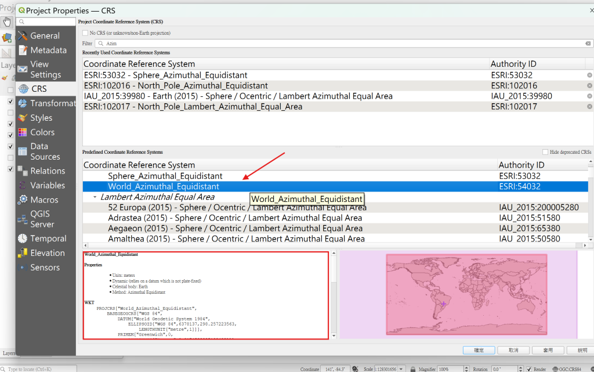The width and height of the screenshot is (594, 372).
Task: Go to the Styles tab
Action: pyautogui.click(x=46, y=118)
